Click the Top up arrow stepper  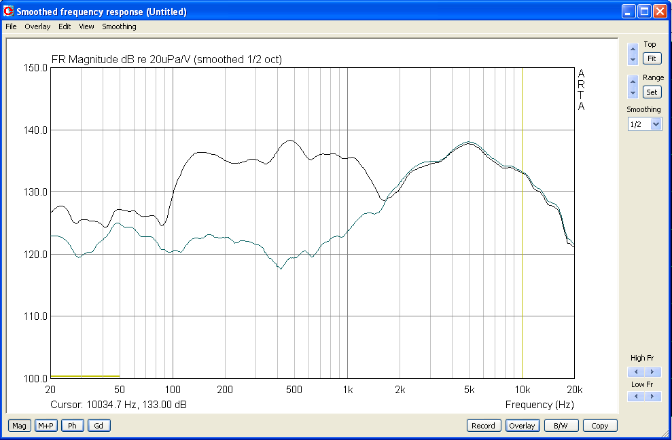[633, 48]
